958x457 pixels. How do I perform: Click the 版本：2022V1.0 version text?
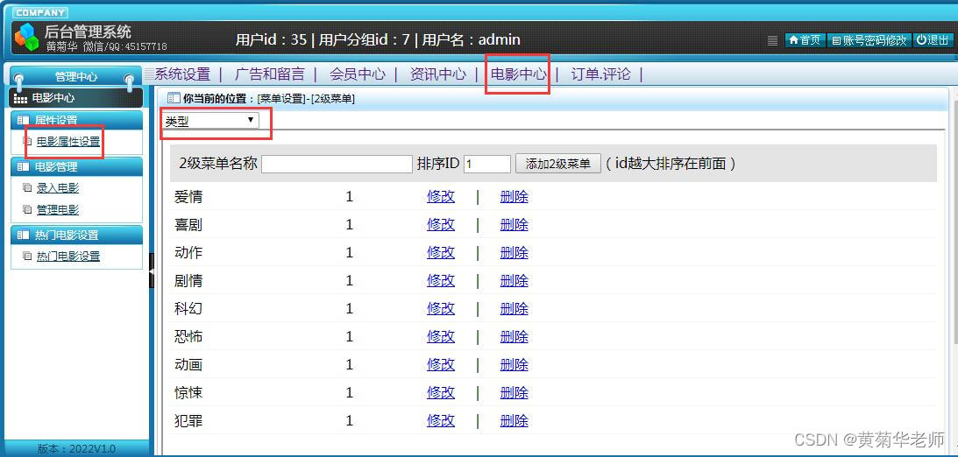(x=76, y=448)
